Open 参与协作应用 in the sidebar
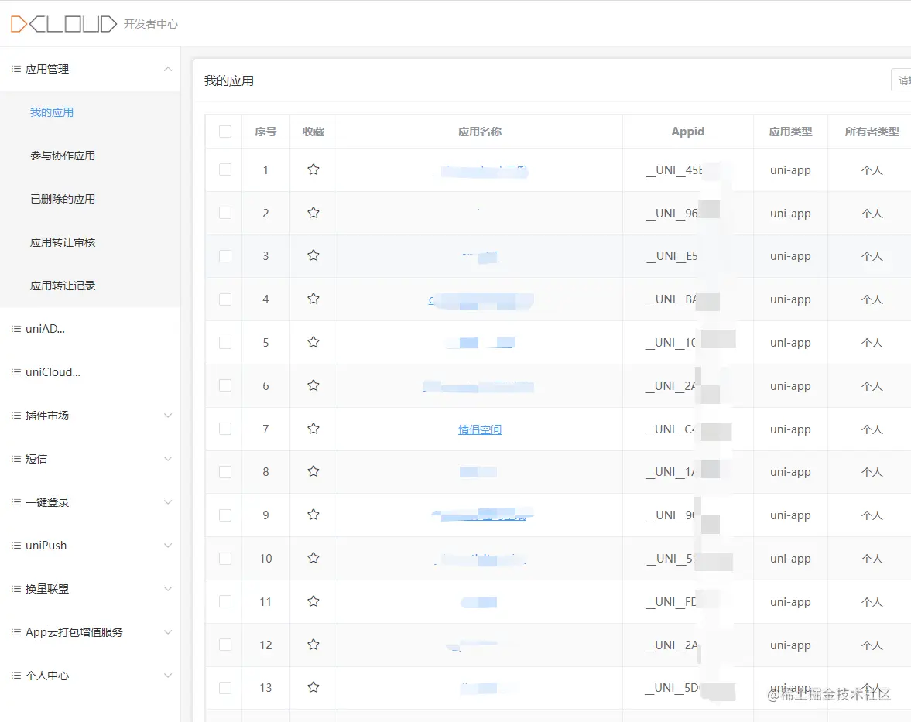The height and width of the screenshot is (722, 911). [63, 156]
